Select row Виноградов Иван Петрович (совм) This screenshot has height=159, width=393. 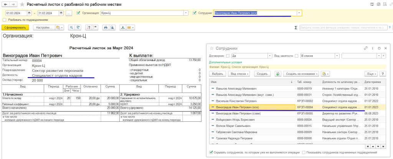(298, 113)
